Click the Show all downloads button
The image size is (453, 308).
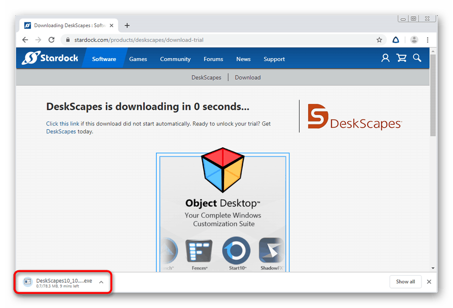coord(405,282)
